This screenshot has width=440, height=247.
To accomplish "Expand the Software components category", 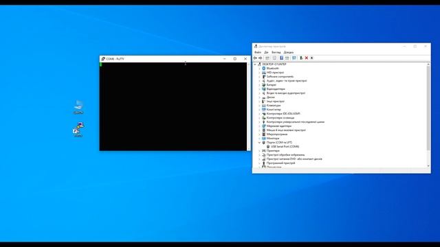I will 259,76.
